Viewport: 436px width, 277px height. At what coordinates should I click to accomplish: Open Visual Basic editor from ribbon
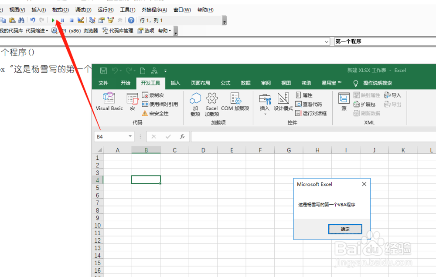coord(109,101)
